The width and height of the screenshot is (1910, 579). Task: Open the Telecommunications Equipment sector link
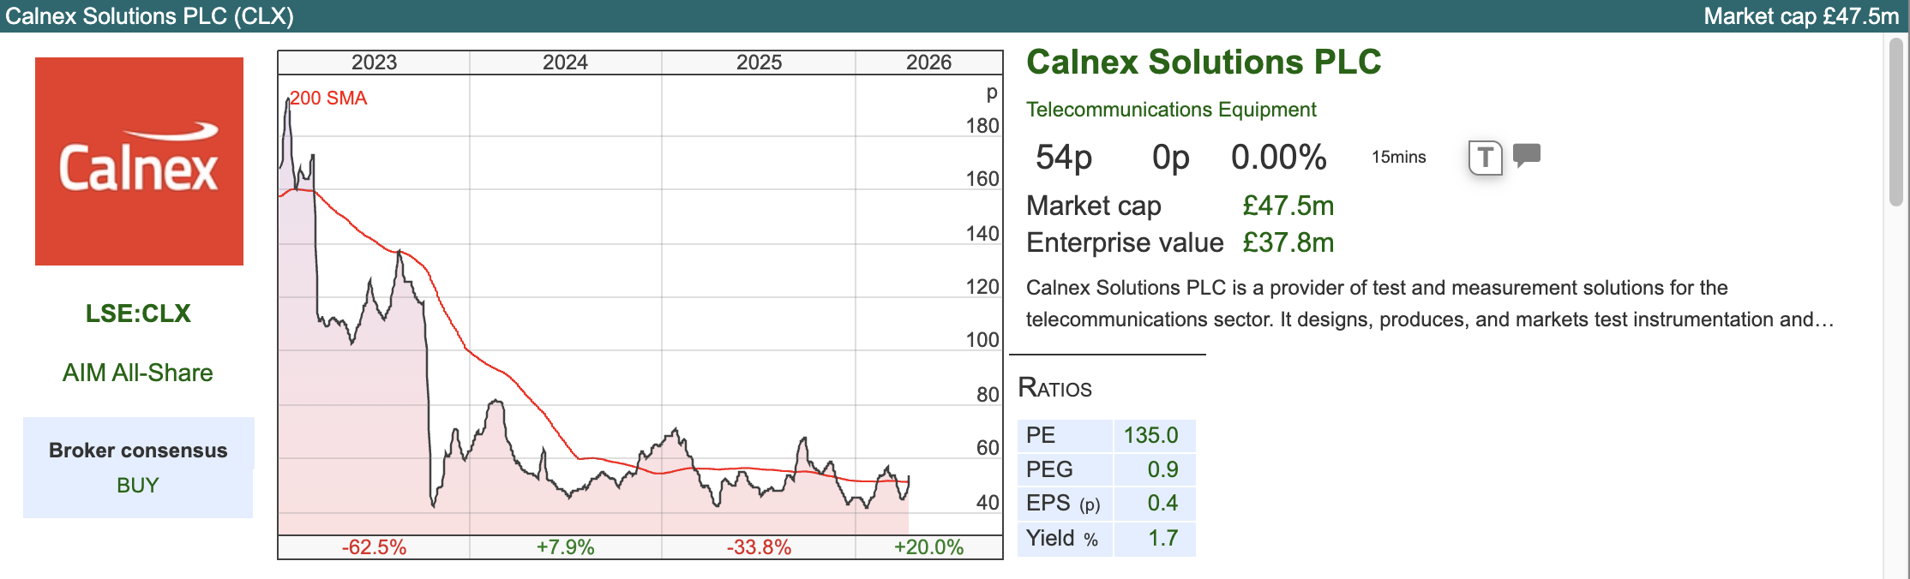click(x=1171, y=110)
